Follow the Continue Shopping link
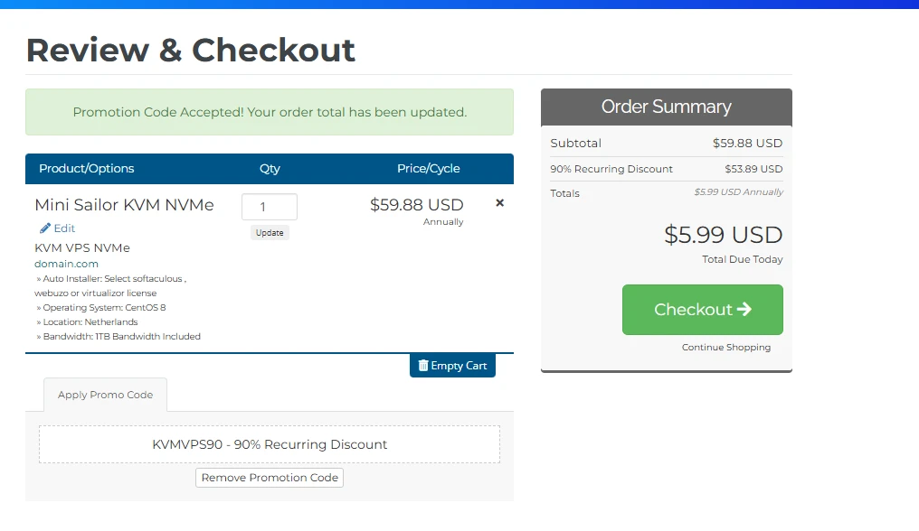This screenshot has height=531, width=919. point(726,347)
